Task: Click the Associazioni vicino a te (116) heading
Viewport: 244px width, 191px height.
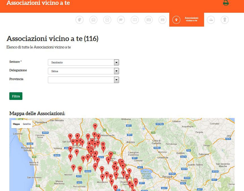Action: (x=52, y=38)
